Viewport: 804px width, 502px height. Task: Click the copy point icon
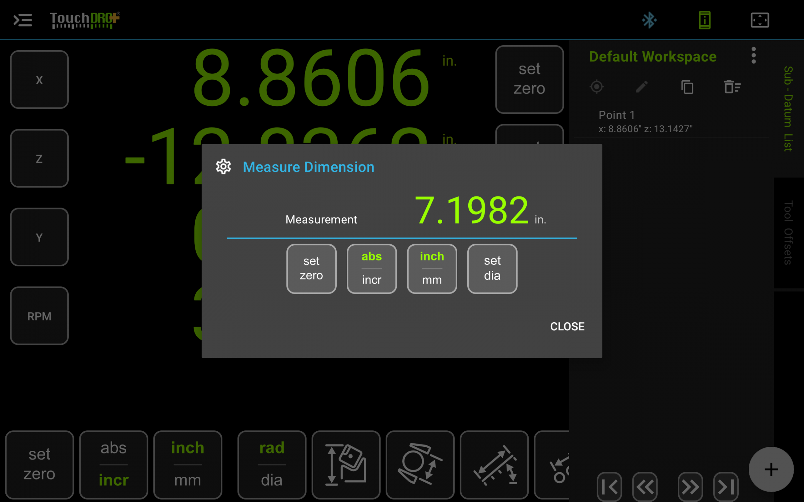point(687,87)
